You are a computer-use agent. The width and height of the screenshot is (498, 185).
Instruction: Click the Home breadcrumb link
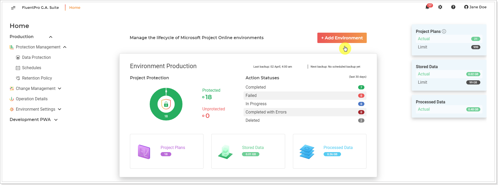(x=75, y=8)
